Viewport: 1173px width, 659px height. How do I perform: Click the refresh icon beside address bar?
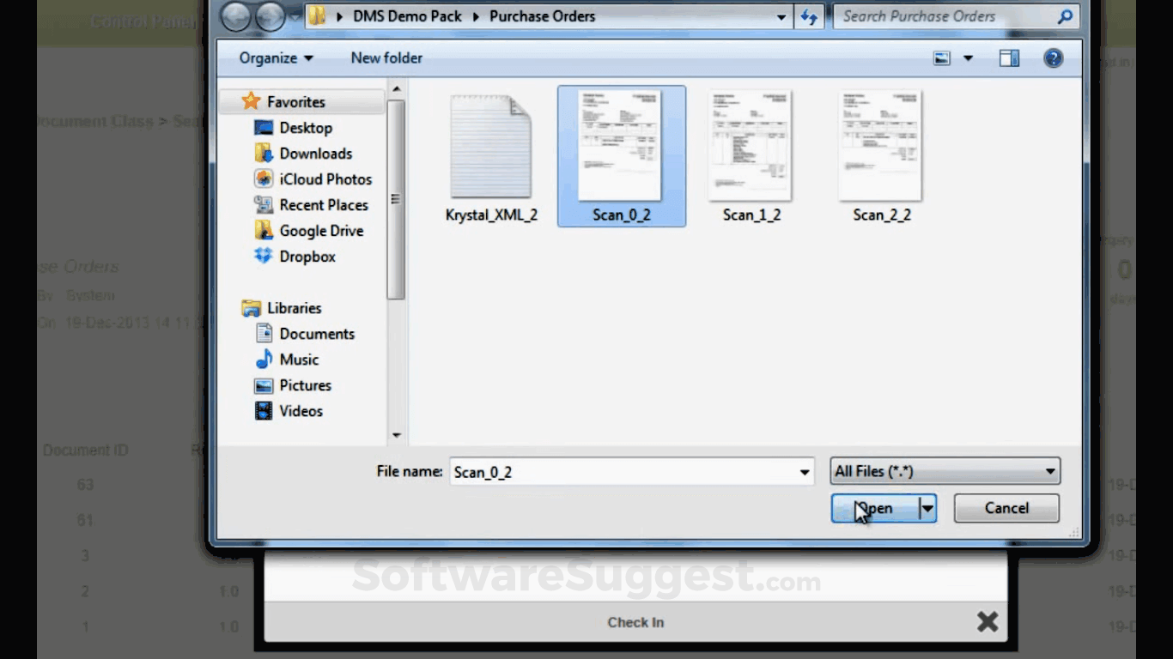tap(809, 16)
